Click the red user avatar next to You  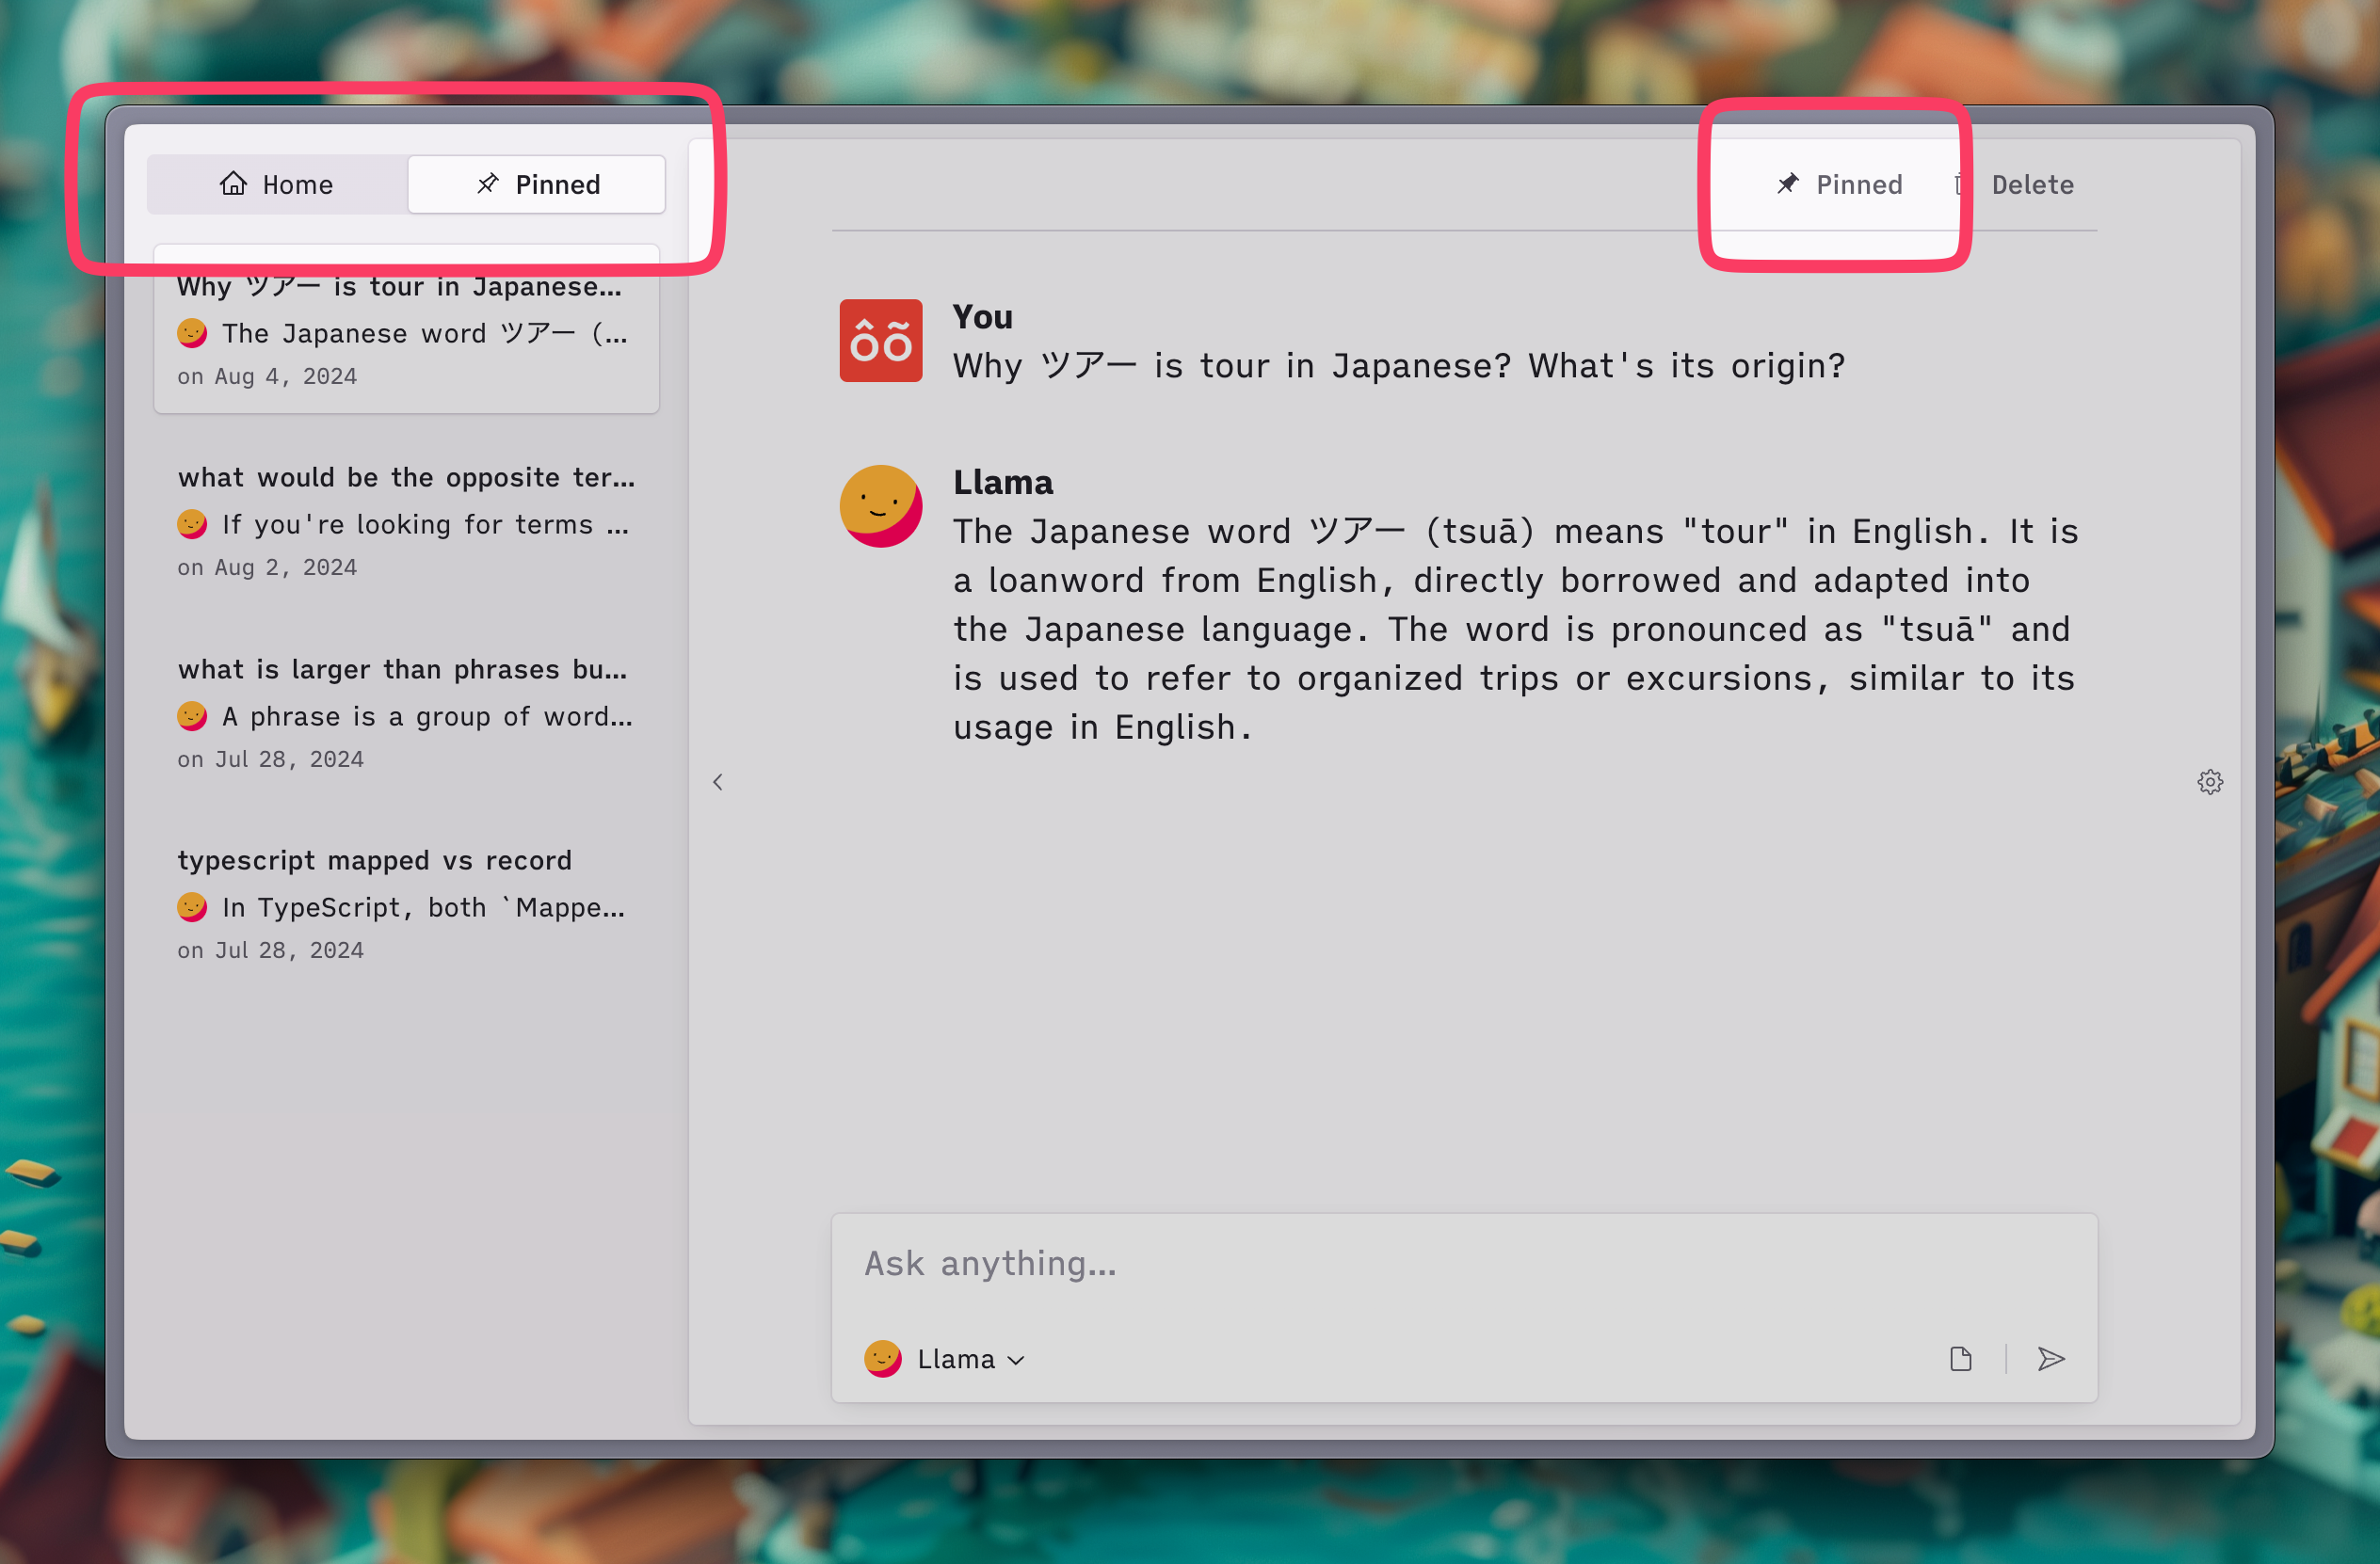coord(880,341)
